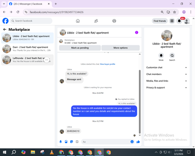The width and height of the screenshot is (195, 156).
Task: Choose a sticker icon
Action: pyautogui.click(x=71, y=142)
